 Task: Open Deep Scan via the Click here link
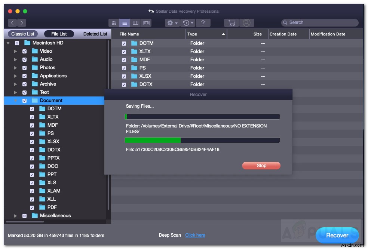click(x=195, y=235)
